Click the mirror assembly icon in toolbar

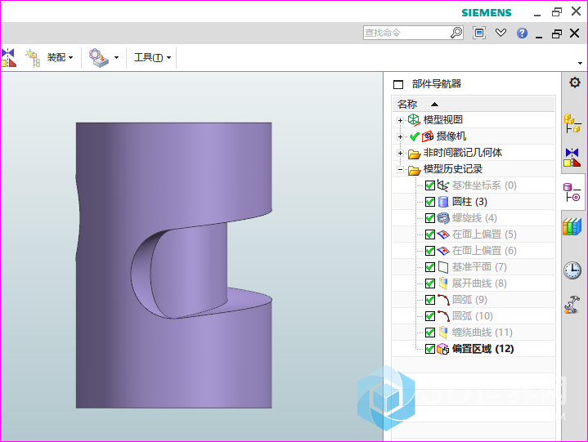8,58
